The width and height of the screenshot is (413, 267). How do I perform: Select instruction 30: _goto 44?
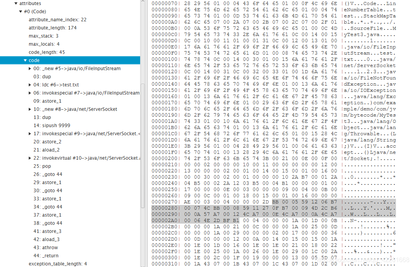[x=48, y=191]
